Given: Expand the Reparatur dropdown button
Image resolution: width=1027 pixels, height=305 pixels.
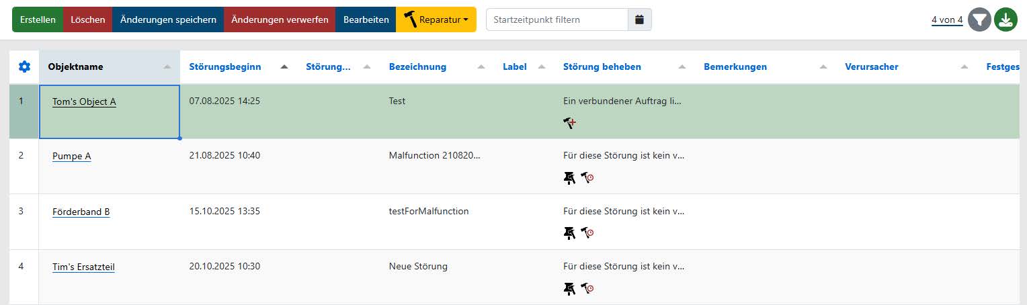Looking at the screenshot, I should [x=436, y=19].
